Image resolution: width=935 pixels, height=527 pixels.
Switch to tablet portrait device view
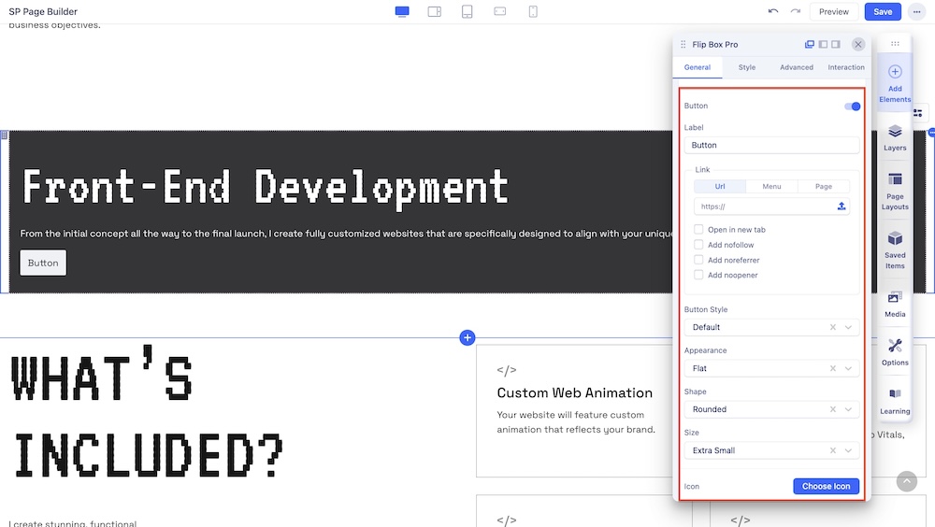pyautogui.click(x=467, y=11)
